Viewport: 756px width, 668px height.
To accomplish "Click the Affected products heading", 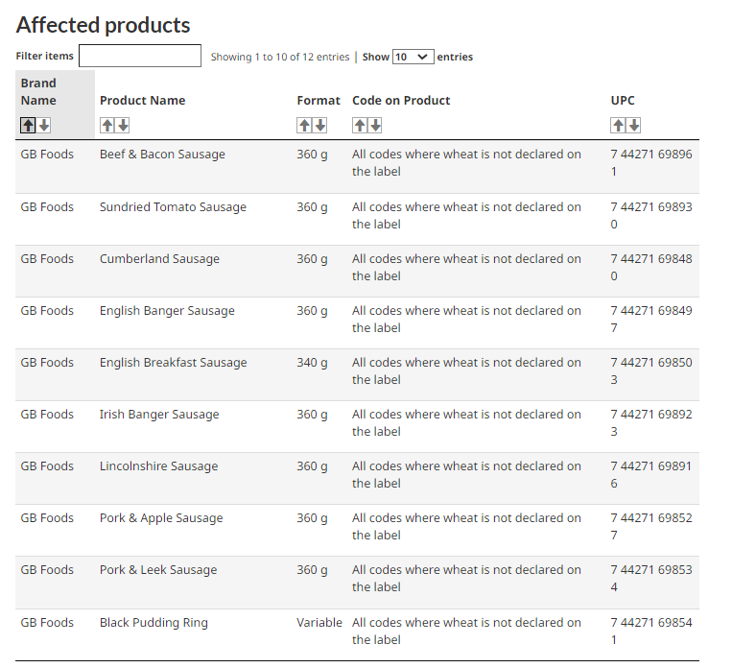I will 104,25.
